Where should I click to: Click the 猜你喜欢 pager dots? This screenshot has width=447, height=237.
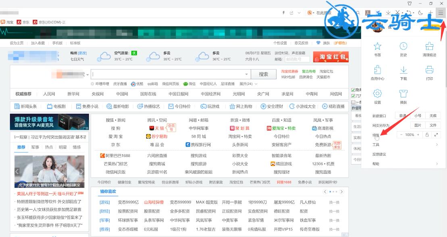pyautogui.click(x=333, y=192)
